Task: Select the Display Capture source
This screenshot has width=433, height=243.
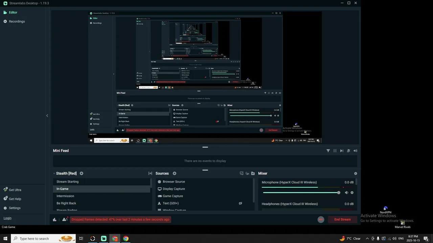Action: pyautogui.click(x=204, y=189)
